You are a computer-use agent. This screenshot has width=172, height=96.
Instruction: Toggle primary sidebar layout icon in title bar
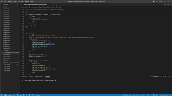click(154, 1)
